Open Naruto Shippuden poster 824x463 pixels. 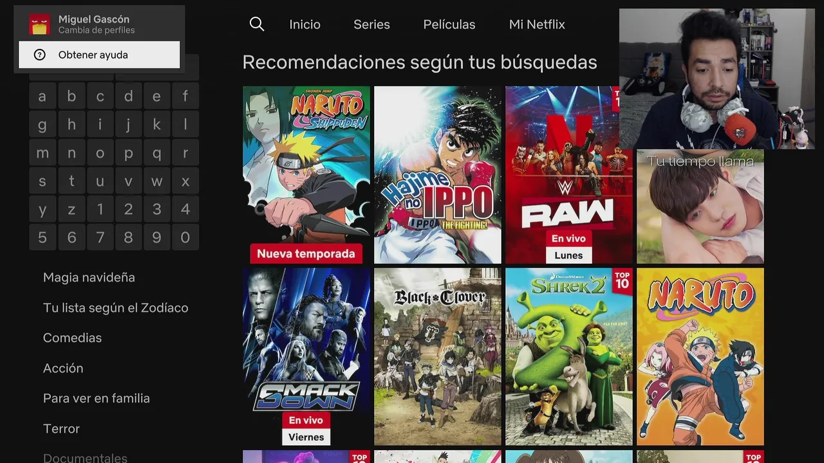click(306, 175)
